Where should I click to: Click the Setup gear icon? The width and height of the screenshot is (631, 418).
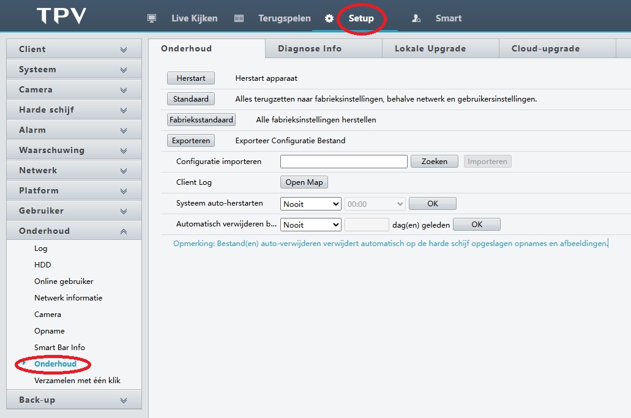pyautogui.click(x=329, y=18)
